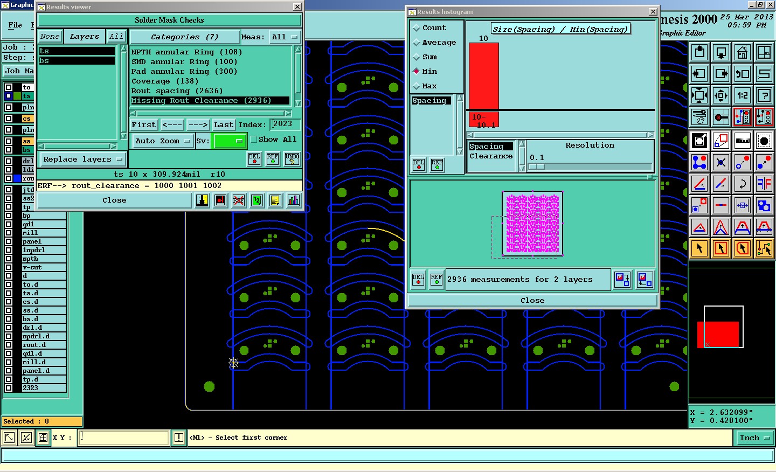
Task: Select ts in Results viewer layer list
Action: (x=77, y=51)
